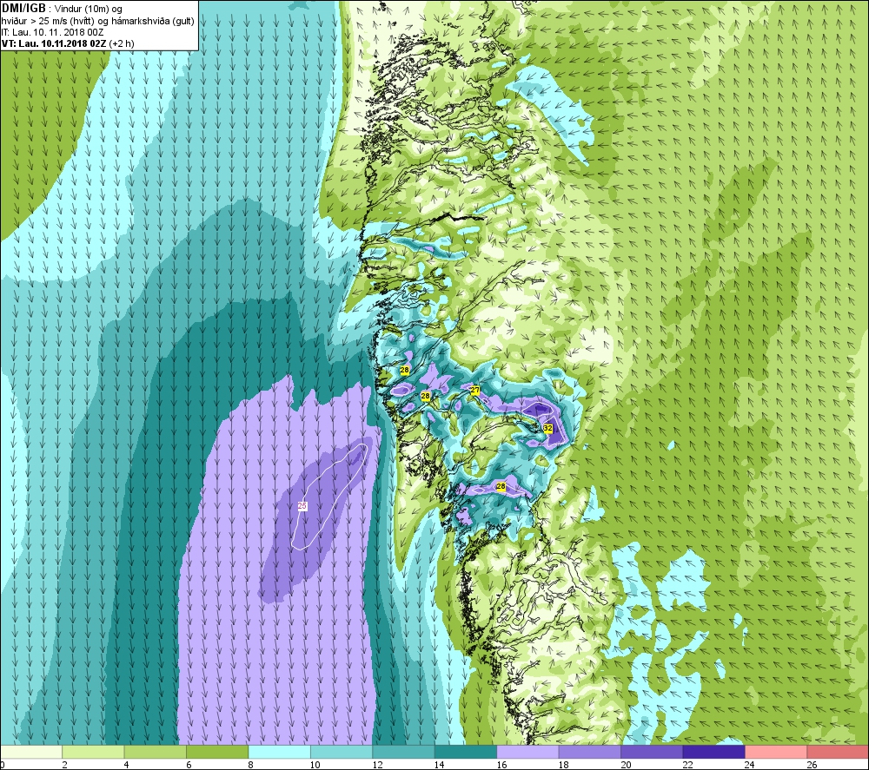The height and width of the screenshot is (770, 869).
Task: Select the light cyan 8–10 m/s legend swatch
Action: tap(279, 752)
